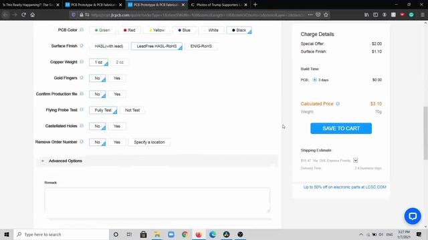Image resolution: width=428 pixels, height=240 pixels.
Task: Open Firefox from the taskbar
Action: [199, 234]
